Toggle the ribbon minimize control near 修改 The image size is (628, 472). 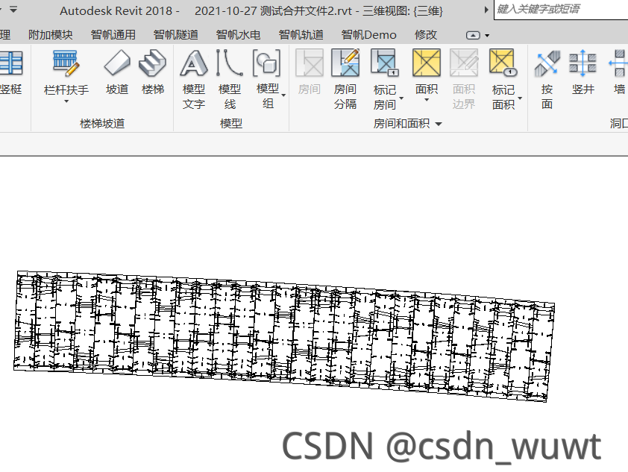coord(472,34)
